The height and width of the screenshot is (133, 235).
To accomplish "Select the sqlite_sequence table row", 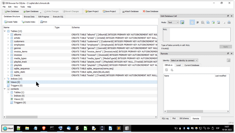I will point(80,68).
